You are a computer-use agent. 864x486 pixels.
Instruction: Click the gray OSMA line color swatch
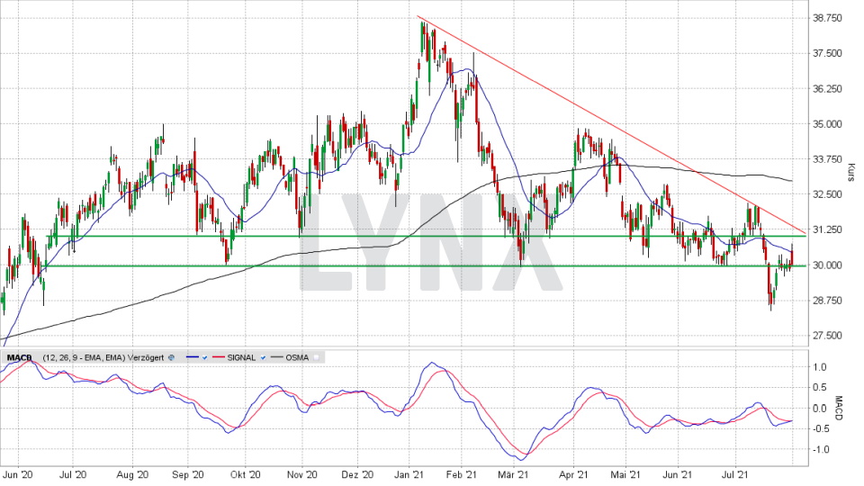276,357
